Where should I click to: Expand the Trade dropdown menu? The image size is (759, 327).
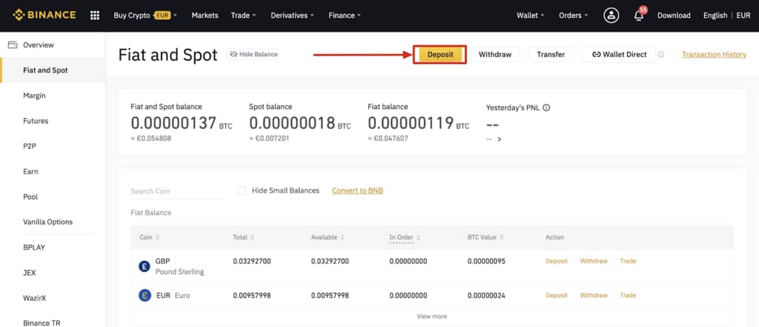pyautogui.click(x=243, y=15)
